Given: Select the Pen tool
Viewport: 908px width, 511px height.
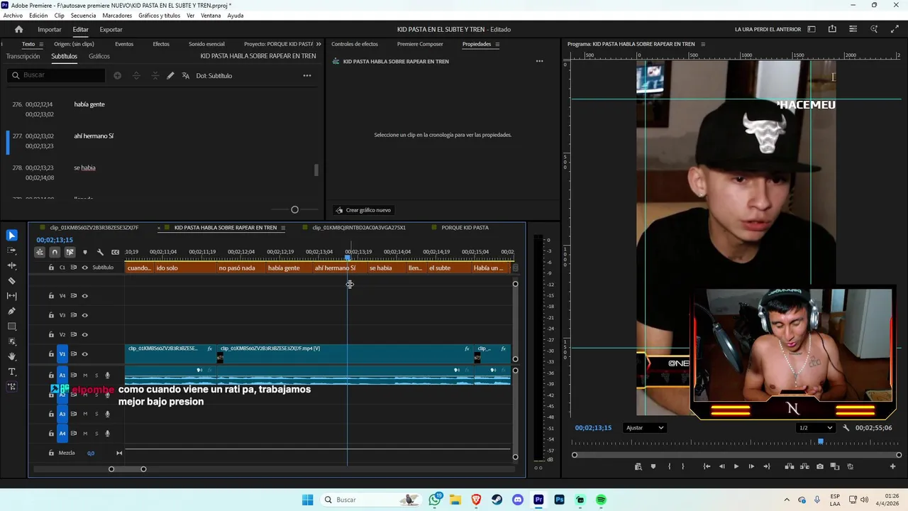Looking at the screenshot, I should [x=11, y=312].
